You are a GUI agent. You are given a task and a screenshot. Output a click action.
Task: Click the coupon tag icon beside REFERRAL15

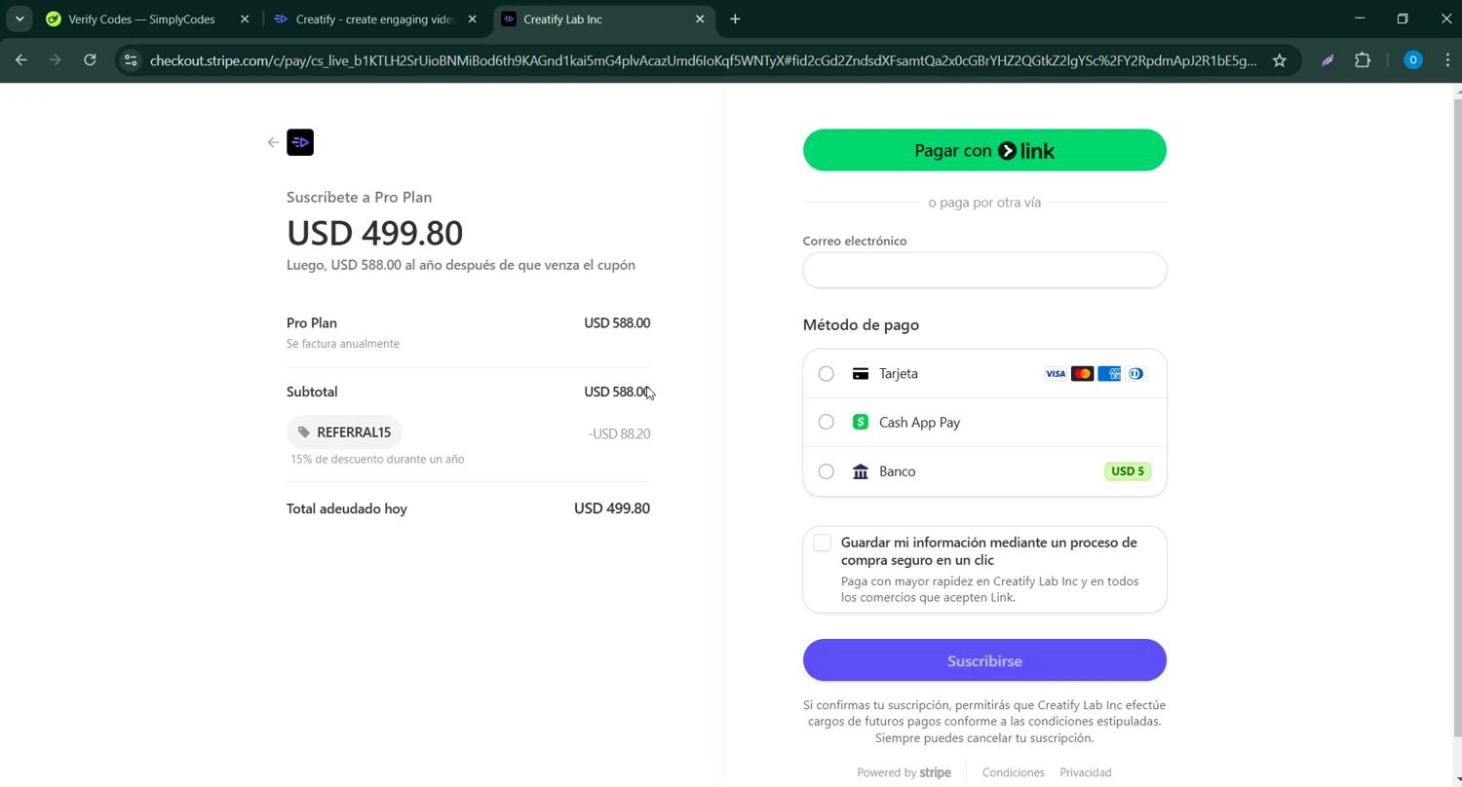[304, 432]
